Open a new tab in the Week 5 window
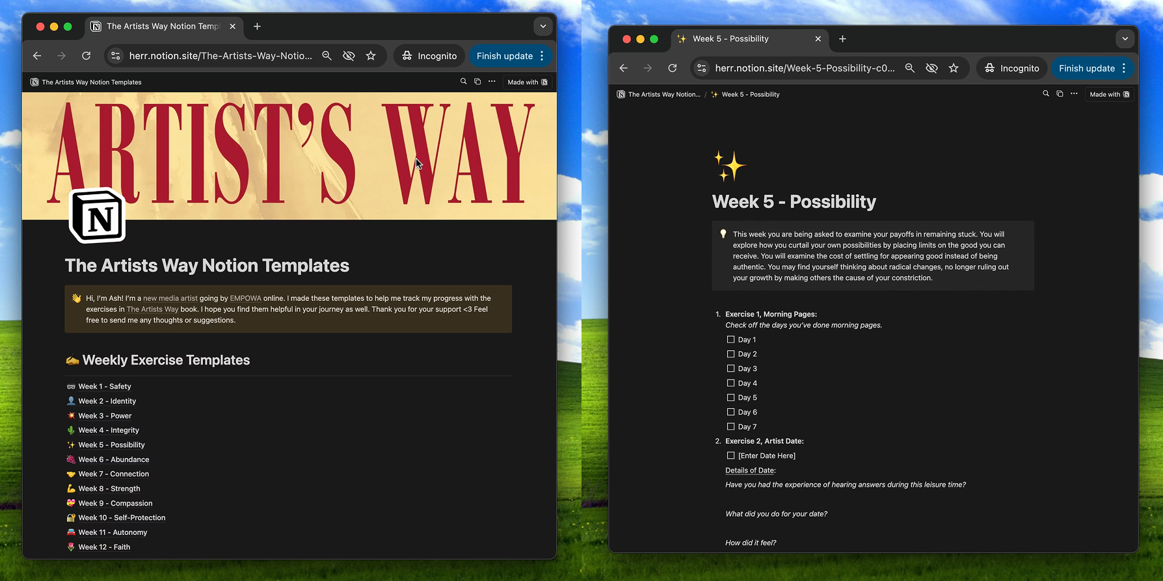Screen dimensions: 1163x581 (842, 39)
